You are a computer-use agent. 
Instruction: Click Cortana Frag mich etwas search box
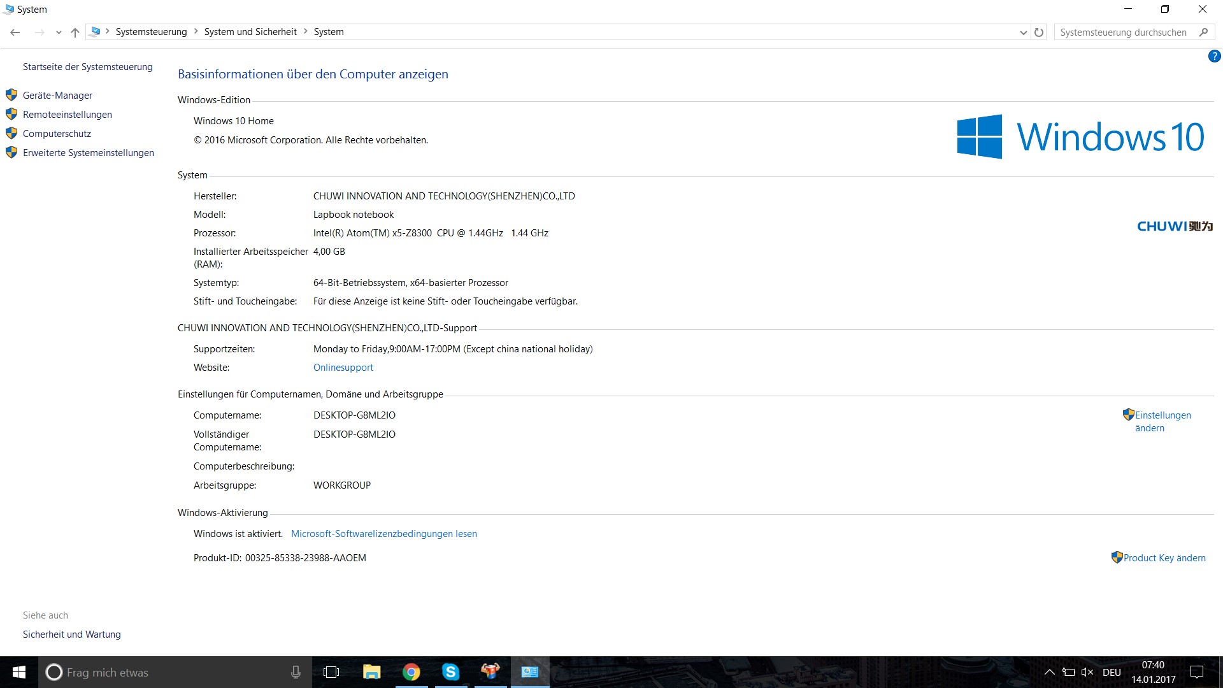tap(175, 672)
